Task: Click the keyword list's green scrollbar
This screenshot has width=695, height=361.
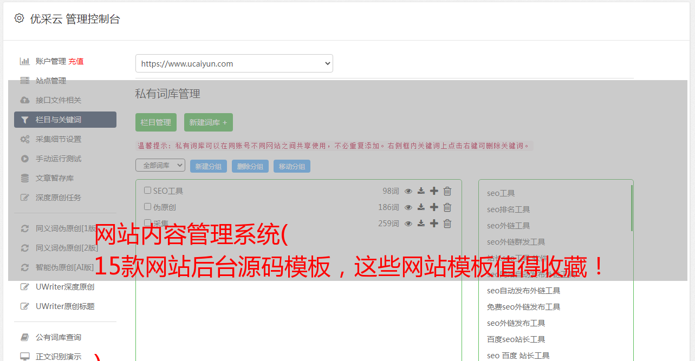Action: pyautogui.click(x=632, y=208)
